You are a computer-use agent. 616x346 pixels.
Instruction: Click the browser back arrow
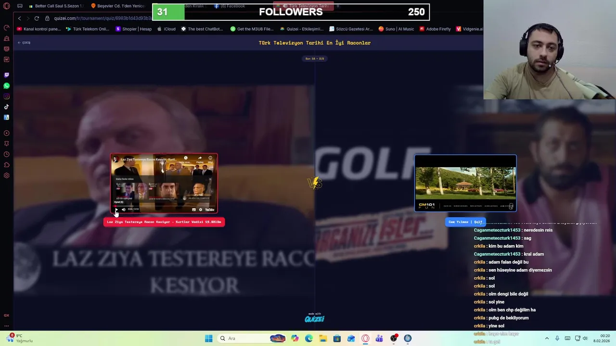point(19,18)
